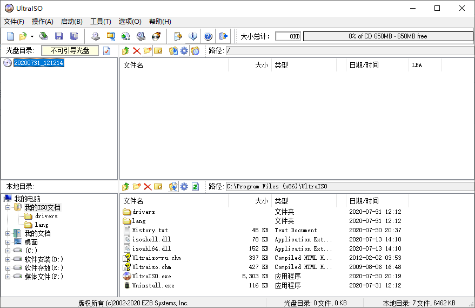Click the Exit door icon
This screenshot has height=308, width=475.
point(223,36)
